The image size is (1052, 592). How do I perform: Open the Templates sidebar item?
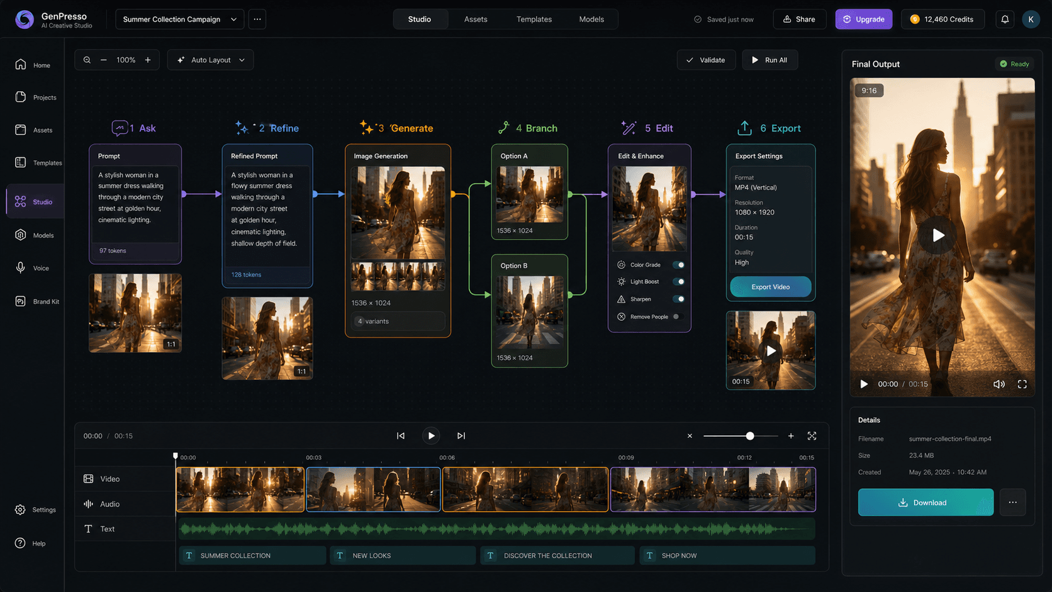pyautogui.click(x=38, y=162)
